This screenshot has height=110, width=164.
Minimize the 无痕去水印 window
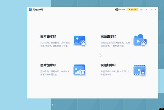(146, 9)
